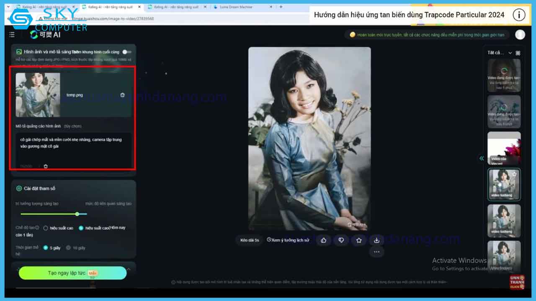Clear the prompt text with trash icon
This screenshot has width=536, height=301.
pyautogui.click(x=46, y=166)
